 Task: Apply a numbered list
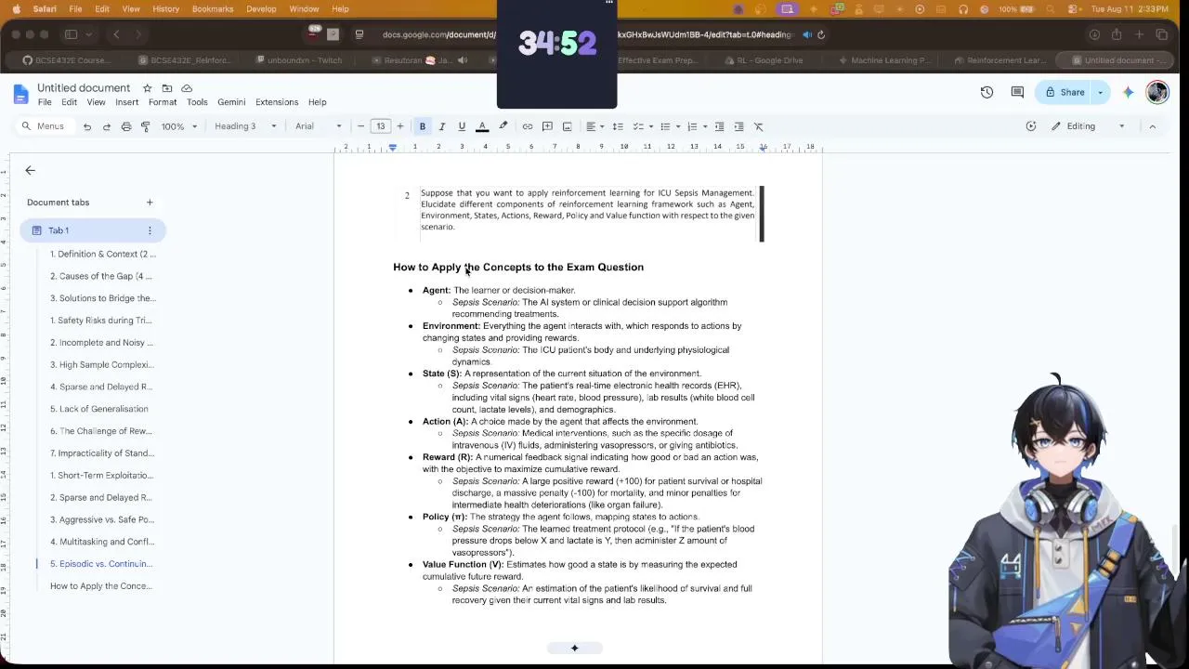[x=692, y=126]
